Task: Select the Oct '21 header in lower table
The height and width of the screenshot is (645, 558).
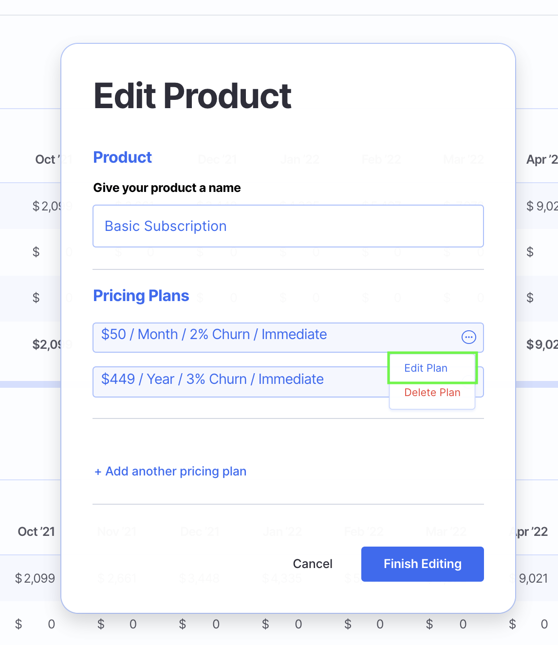Action: click(36, 531)
